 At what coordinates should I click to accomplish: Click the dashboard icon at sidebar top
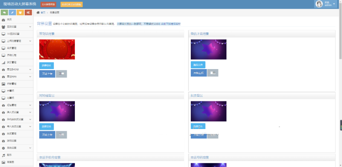pos(3,19)
